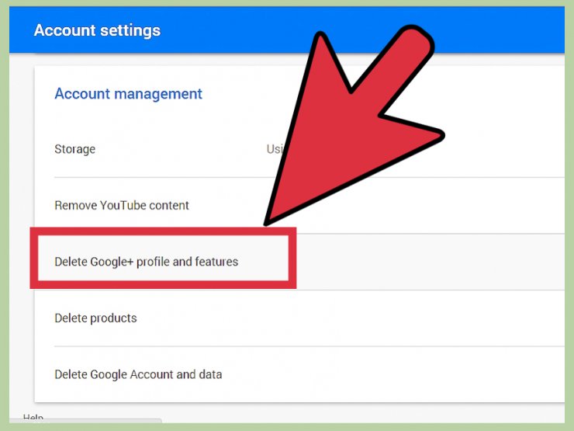574x431 pixels.
Task: Click the Account settings title
Action: [97, 30]
